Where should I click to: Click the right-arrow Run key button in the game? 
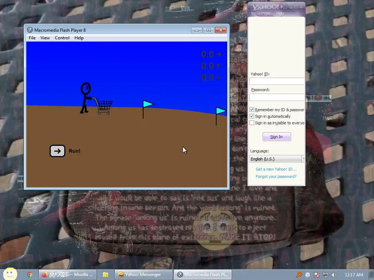[x=57, y=151]
